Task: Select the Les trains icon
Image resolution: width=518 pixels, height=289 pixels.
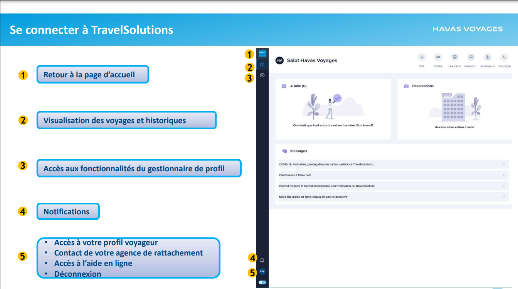Action: coord(455,57)
